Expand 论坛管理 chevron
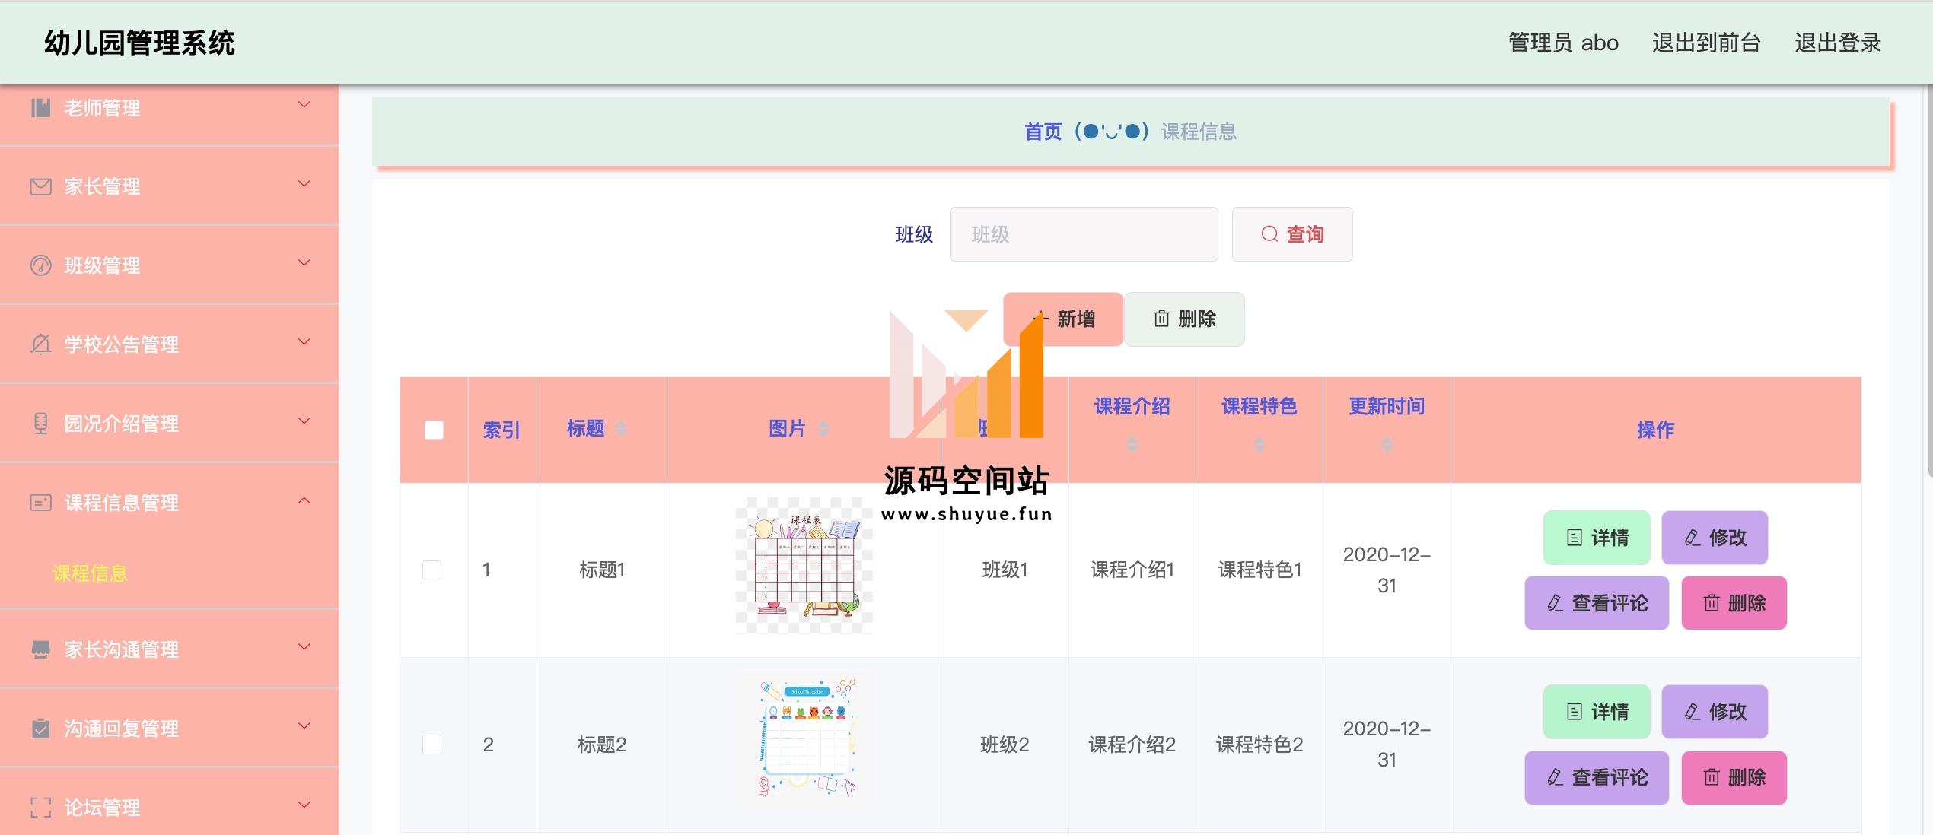Image resolution: width=1933 pixels, height=835 pixels. (x=304, y=805)
